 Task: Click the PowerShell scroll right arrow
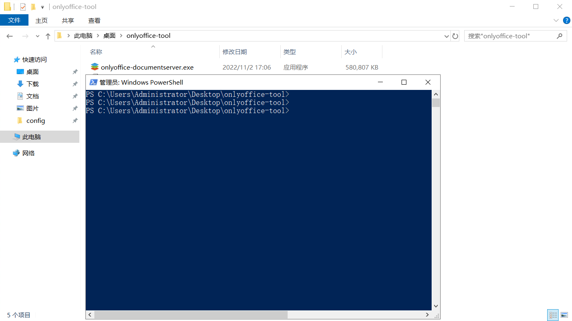point(427,315)
